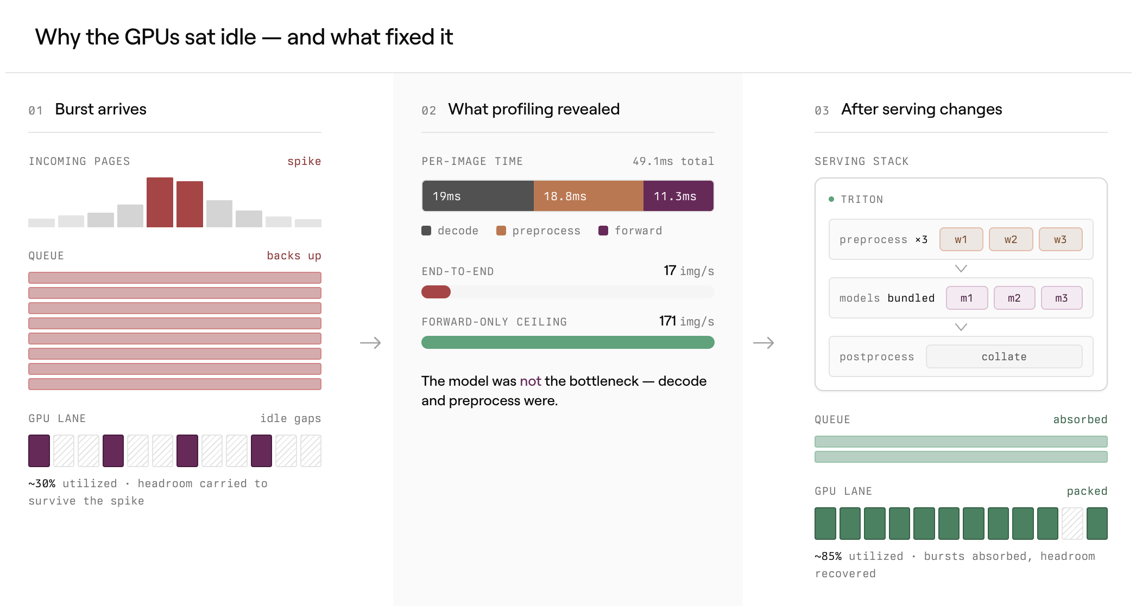Select the w3 preprocess worker chip
This screenshot has height=606, width=1136.
[x=1061, y=239]
